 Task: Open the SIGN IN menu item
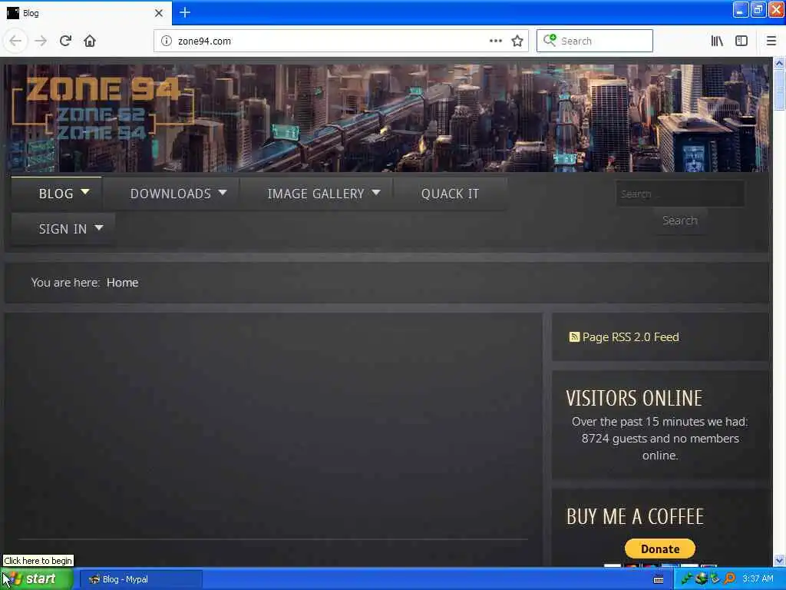[x=63, y=229]
